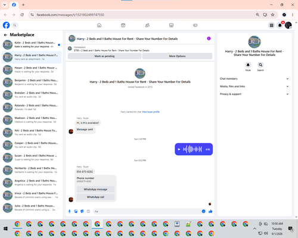Click Harry's listing thumbnail in details panel
298x238 pixels.
click(254, 42)
